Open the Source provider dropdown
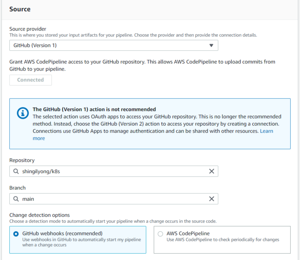Screen dimensions: 300x260 click(x=113, y=45)
